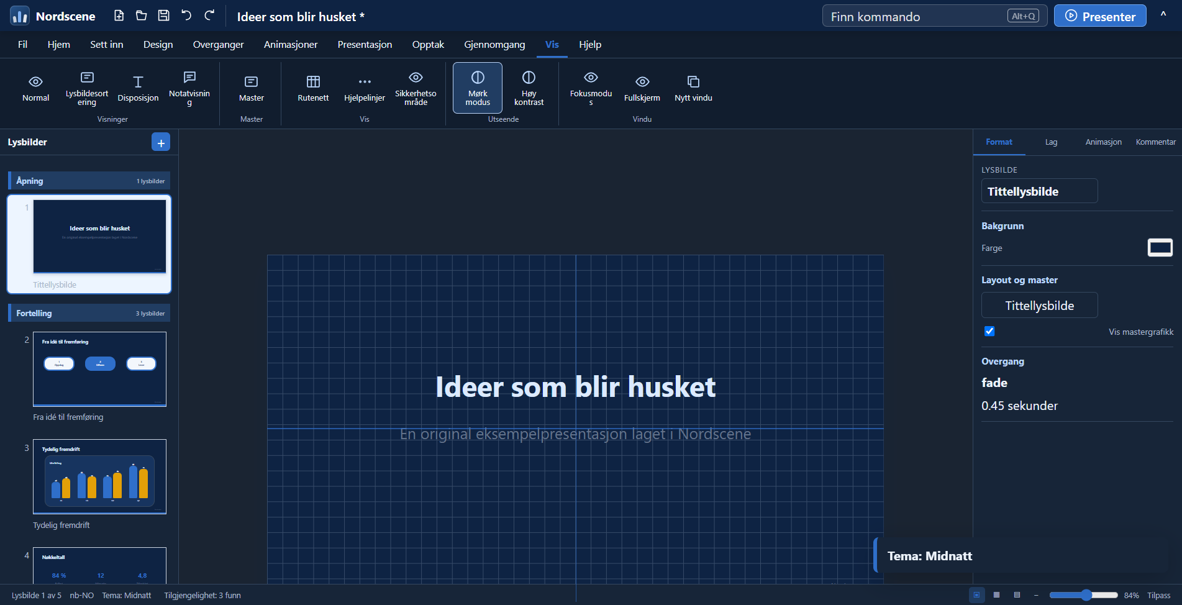Open the background Farge color swatch
Image resolution: width=1182 pixels, height=605 pixels.
click(1160, 248)
